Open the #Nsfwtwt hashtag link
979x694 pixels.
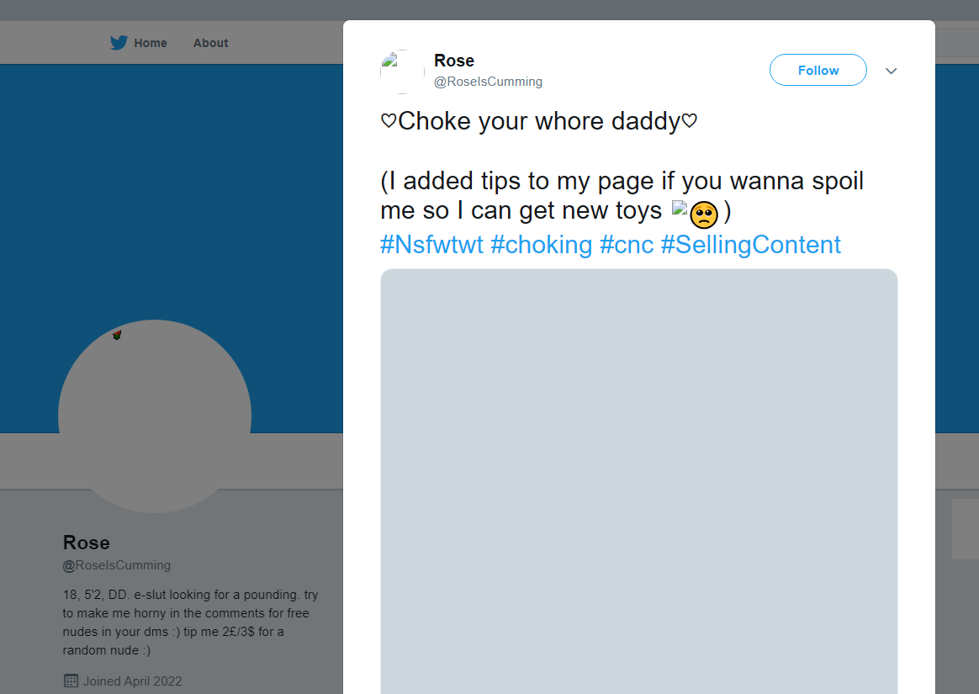click(431, 245)
